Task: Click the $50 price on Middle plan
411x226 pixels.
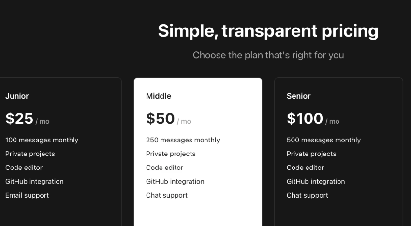Action: click(160, 118)
